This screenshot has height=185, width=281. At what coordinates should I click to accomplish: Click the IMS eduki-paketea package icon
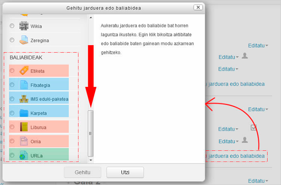point(24,99)
